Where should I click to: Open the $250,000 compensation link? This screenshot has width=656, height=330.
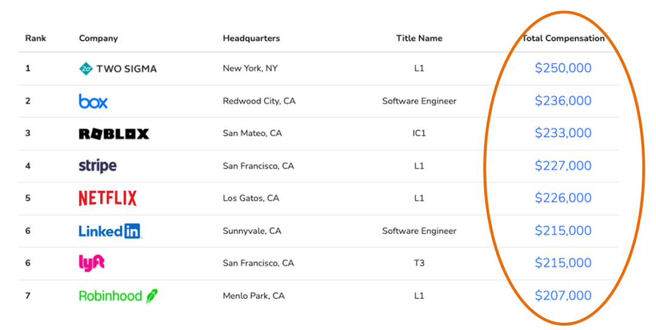tap(563, 68)
